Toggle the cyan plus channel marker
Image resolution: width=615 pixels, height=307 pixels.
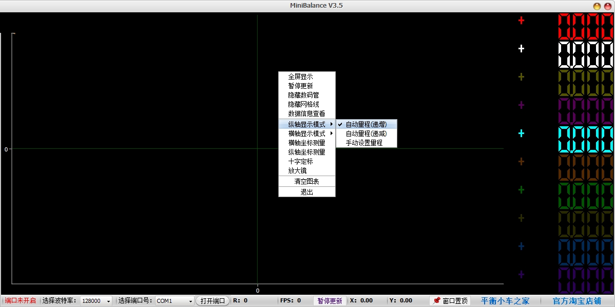pyautogui.click(x=521, y=133)
